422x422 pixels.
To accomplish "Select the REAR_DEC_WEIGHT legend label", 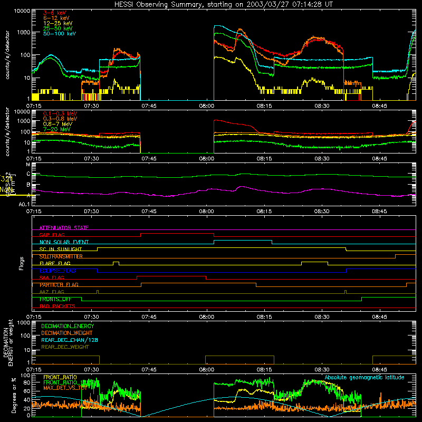I will [65, 347].
